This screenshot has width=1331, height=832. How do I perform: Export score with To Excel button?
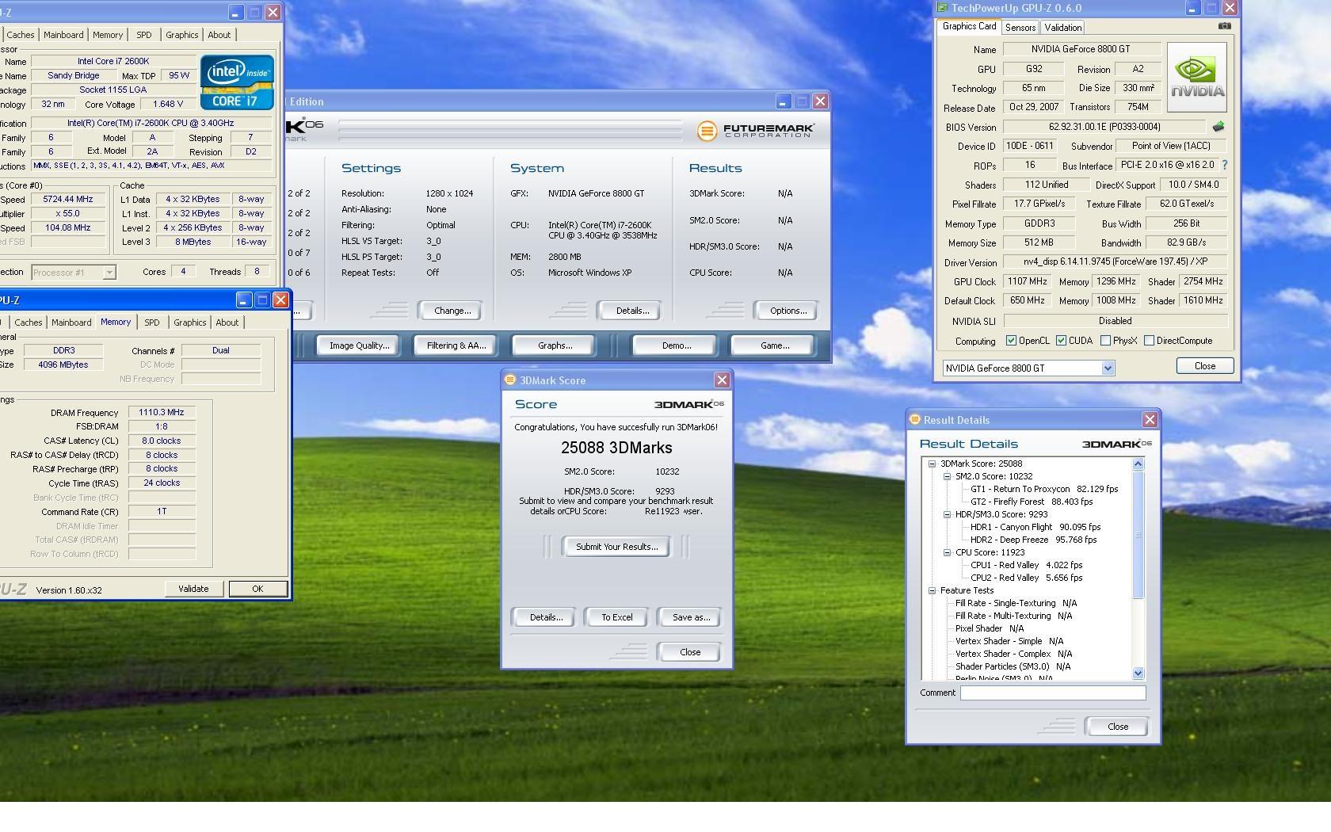coord(616,617)
